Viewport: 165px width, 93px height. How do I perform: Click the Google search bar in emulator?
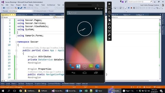click(x=85, y=13)
